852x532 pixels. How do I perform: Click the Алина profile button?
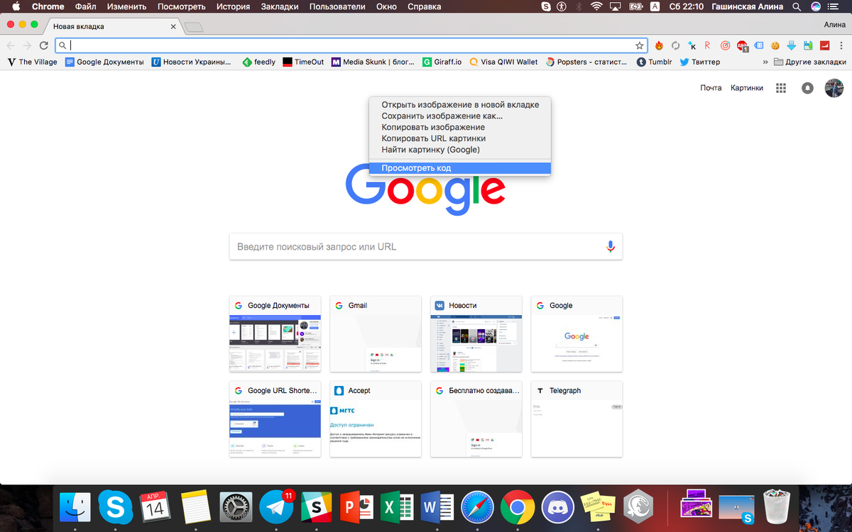(834, 24)
